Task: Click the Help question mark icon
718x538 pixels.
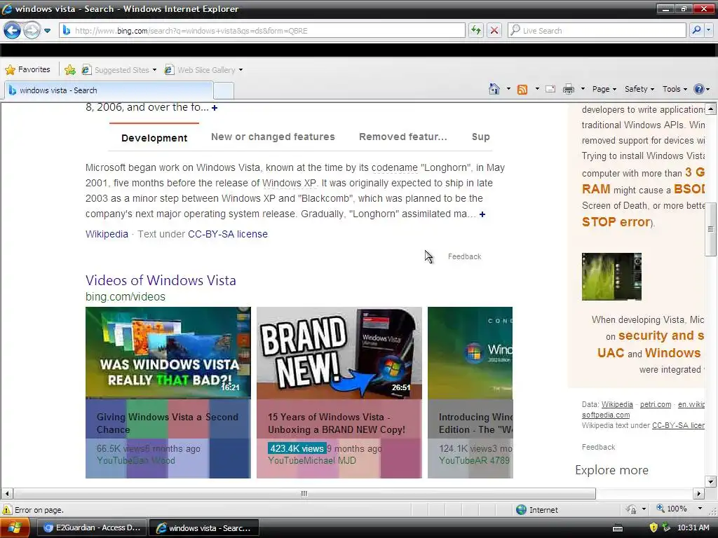Action: pos(699,89)
